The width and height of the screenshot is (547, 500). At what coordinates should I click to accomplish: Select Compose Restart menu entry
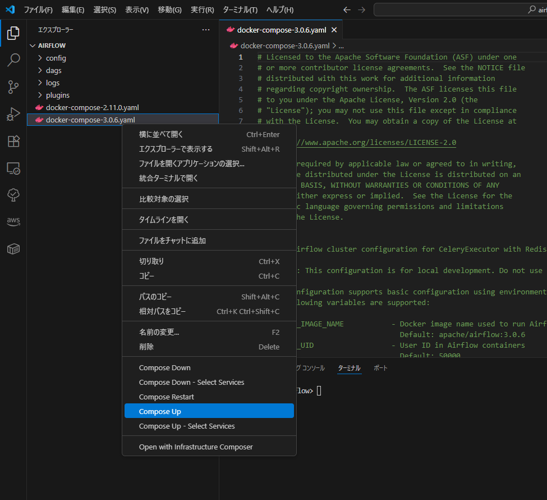click(209, 397)
